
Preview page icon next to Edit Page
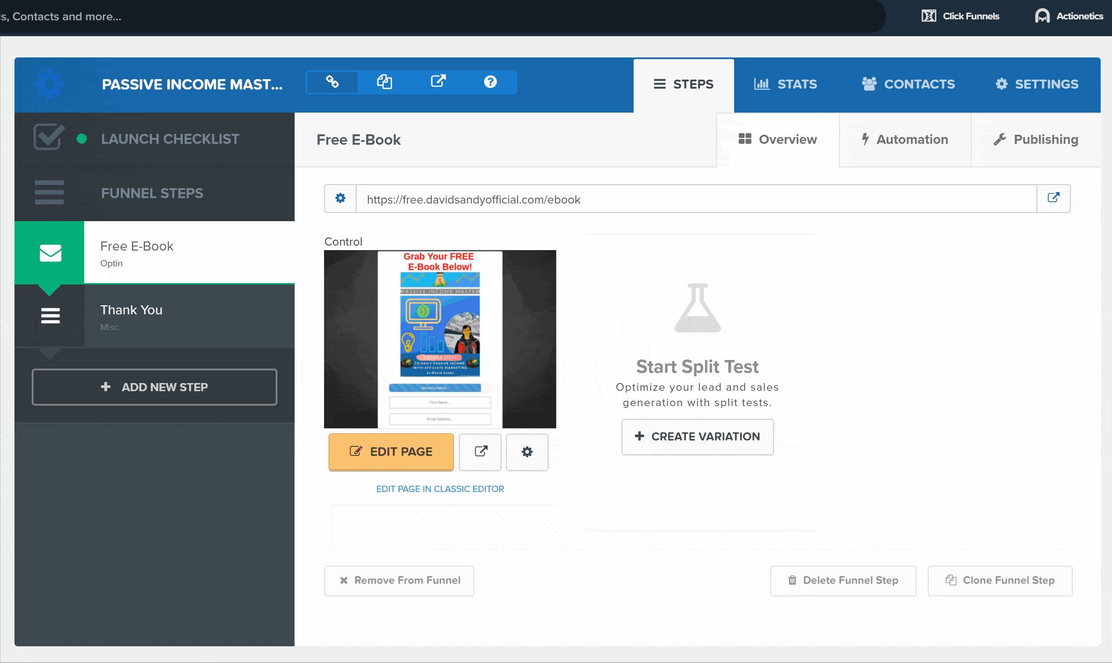point(480,452)
